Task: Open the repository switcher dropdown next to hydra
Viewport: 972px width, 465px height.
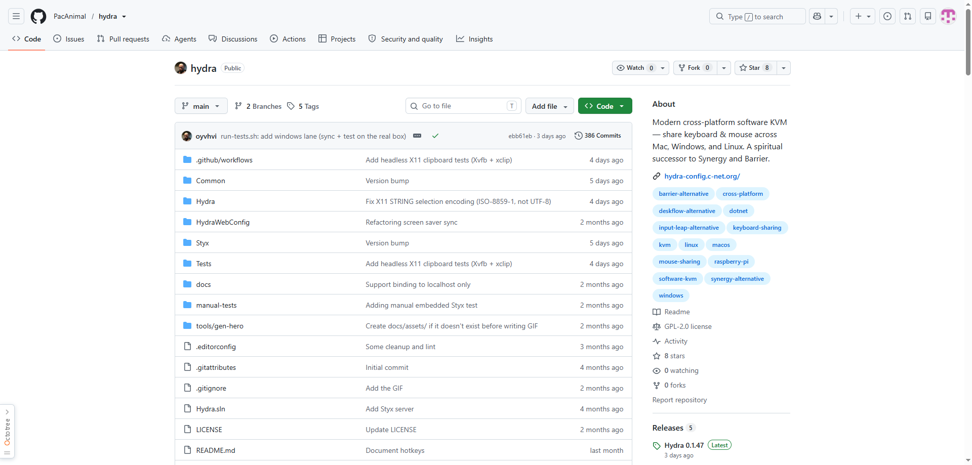Action: coord(124,16)
